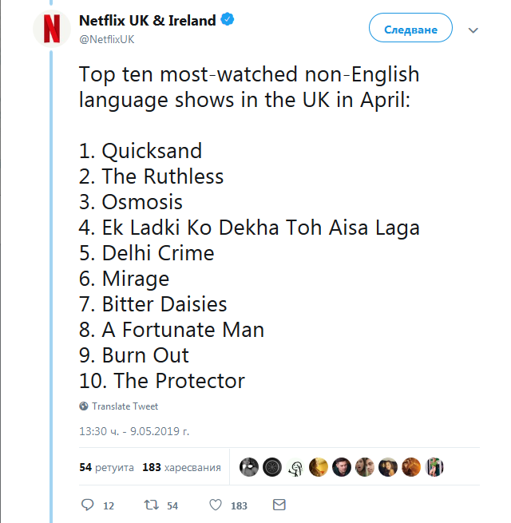Open the Netflix UK & Ireland profile name
The image size is (511, 523).
[x=148, y=22]
